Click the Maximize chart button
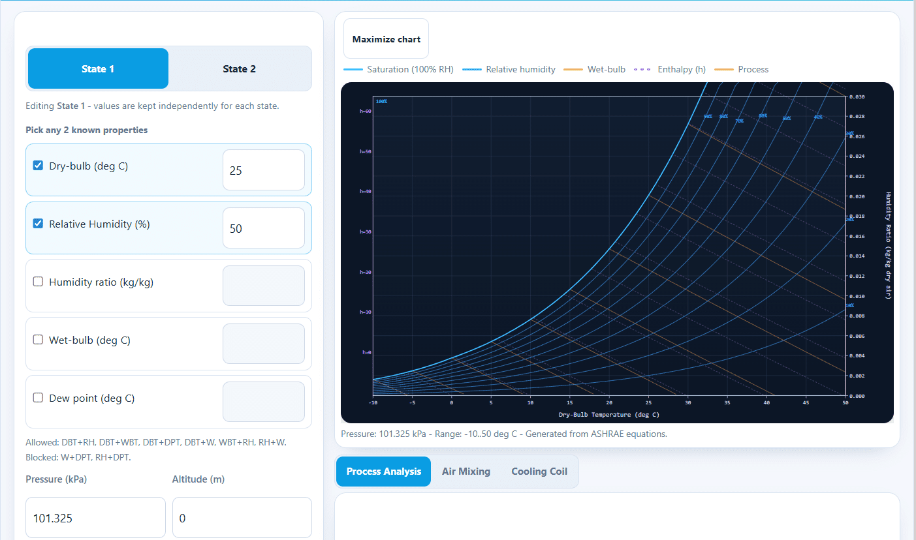Viewport: 916px width, 540px height. point(387,39)
